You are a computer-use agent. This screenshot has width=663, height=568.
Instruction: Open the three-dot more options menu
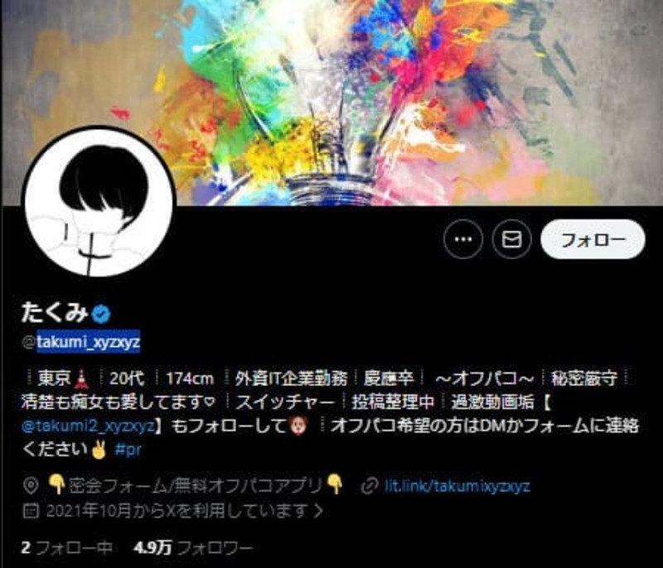point(463,239)
